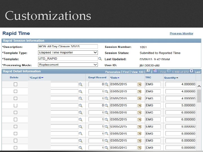Image resolution: width=203 pixels, height=152 pixels.
Task: Open Empl ID lookup in seventh detail row
Action: (x=80, y=127)
